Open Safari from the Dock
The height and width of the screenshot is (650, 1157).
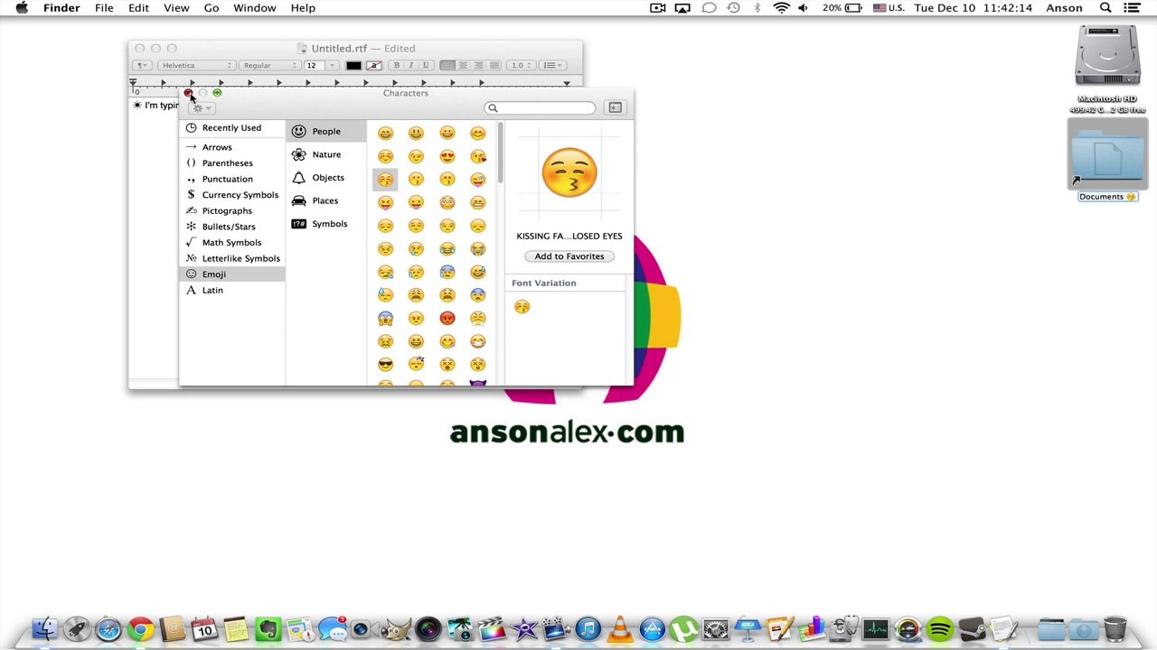pyautogui.click(x=108, y=629)
